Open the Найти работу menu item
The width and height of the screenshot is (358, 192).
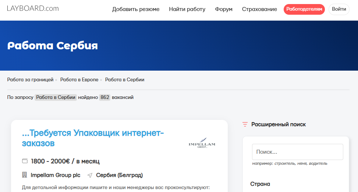(x=187, y=9)
